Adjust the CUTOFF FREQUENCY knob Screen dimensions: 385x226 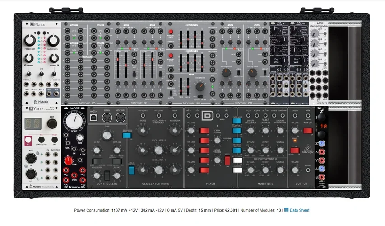pos(250,131)
